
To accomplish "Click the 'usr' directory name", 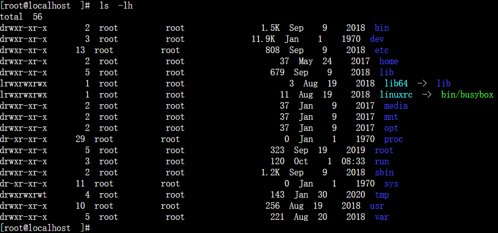I will 377,206.
